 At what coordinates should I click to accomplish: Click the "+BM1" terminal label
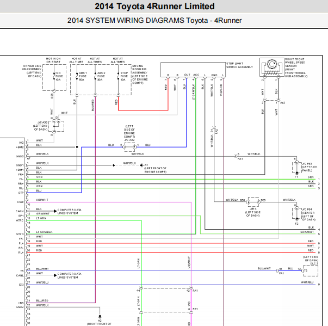point(20,170)
